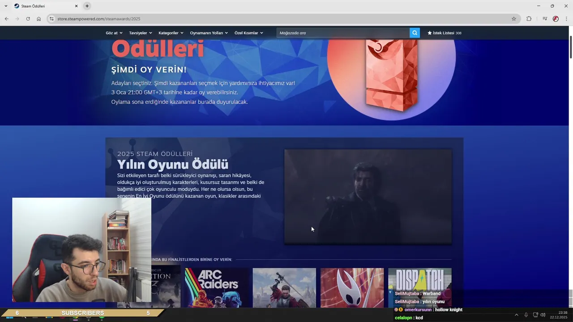
Task: Click the 2025 STEAM ÖDÜLLERİ label
Action: [x=155, y=154]
